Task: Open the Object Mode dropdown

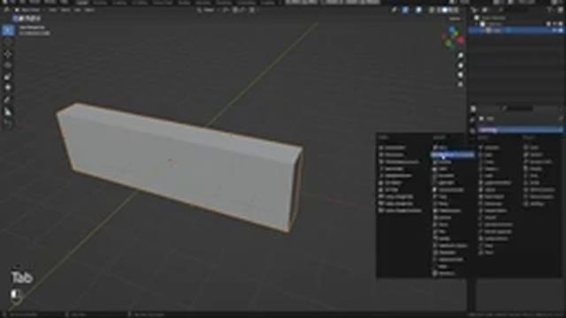Action: pyautogui.click(x=28, y=10)
